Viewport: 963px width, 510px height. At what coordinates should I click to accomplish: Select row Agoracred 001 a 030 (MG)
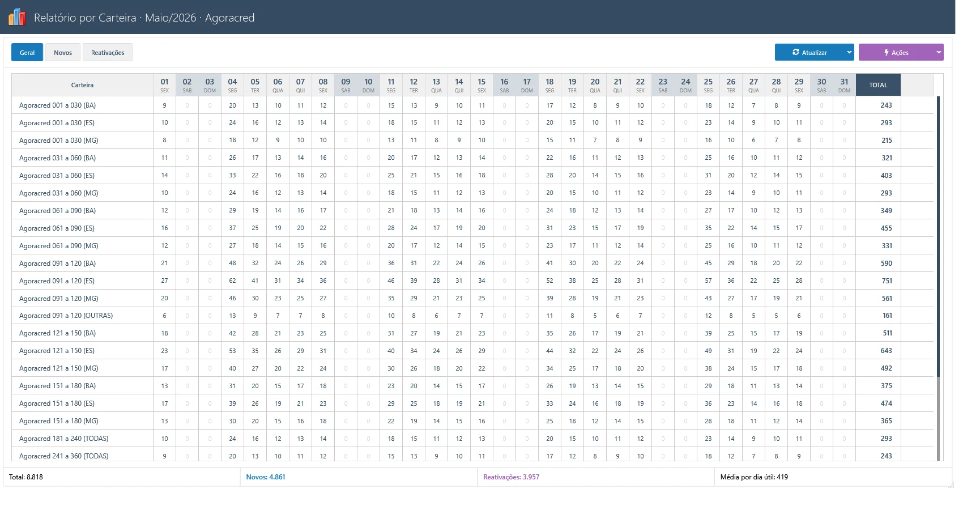click(x=472, y=141)
